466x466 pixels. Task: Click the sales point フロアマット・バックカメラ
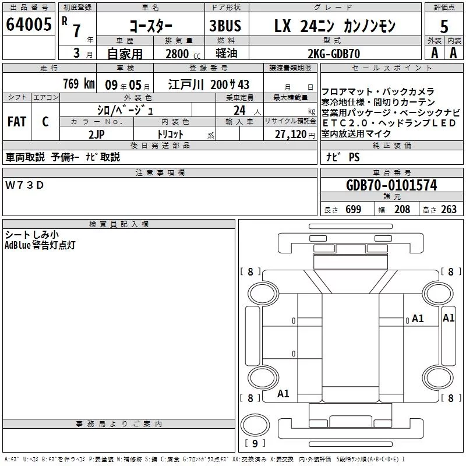click(x=377, y=91)
